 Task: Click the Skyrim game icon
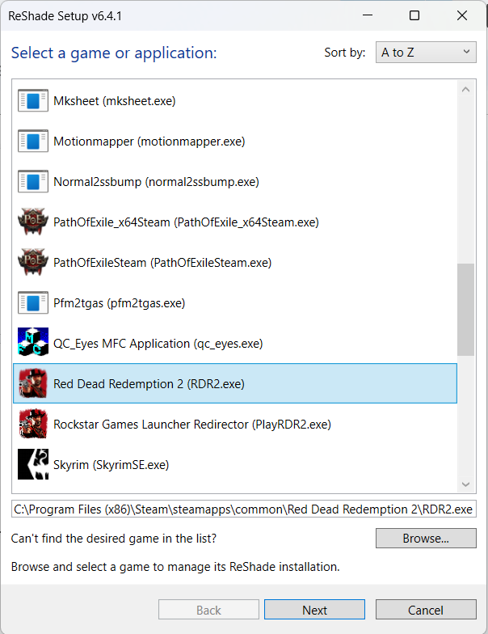pos(33,464)
